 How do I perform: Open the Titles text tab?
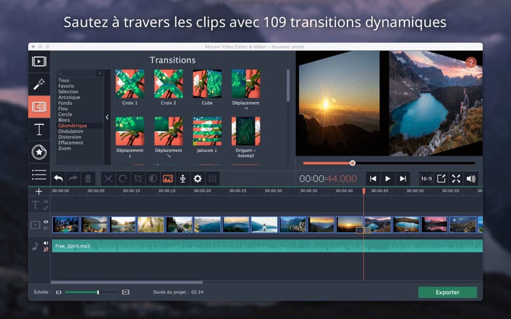pos(39,130)
